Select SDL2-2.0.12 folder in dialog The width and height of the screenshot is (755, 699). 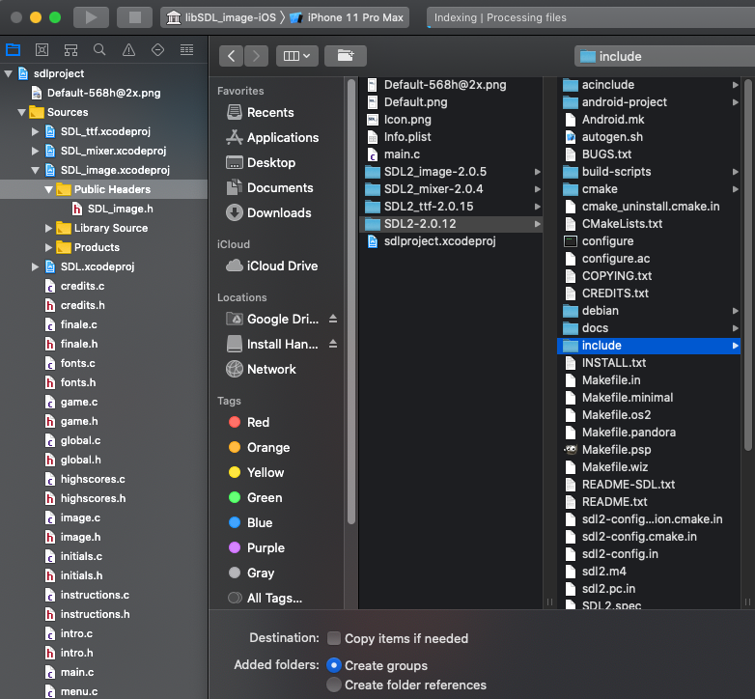(451, 224)
